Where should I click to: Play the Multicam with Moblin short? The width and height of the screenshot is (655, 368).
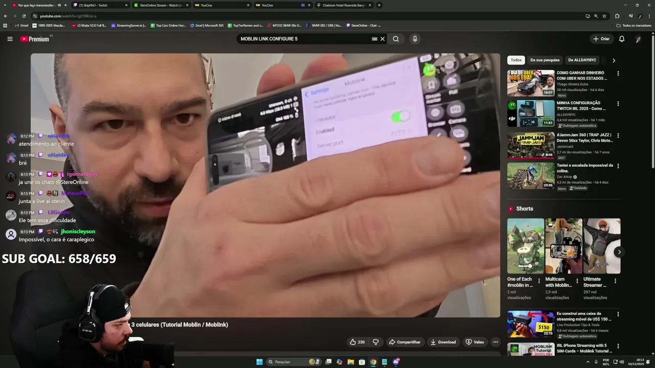(x=563, y=246)
